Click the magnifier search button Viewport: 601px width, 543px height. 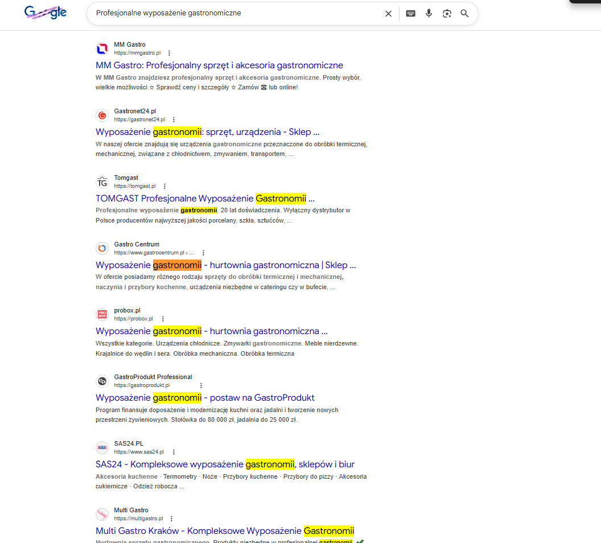click(464, 14)
